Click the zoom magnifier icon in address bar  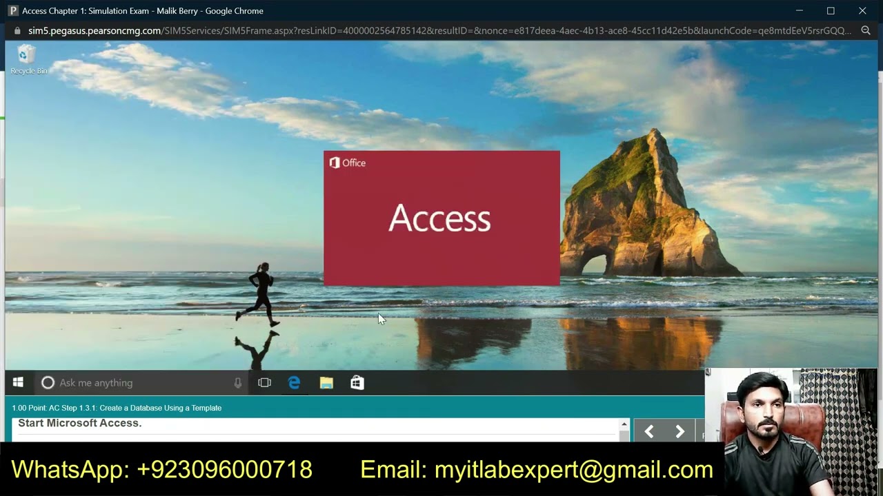866,30
